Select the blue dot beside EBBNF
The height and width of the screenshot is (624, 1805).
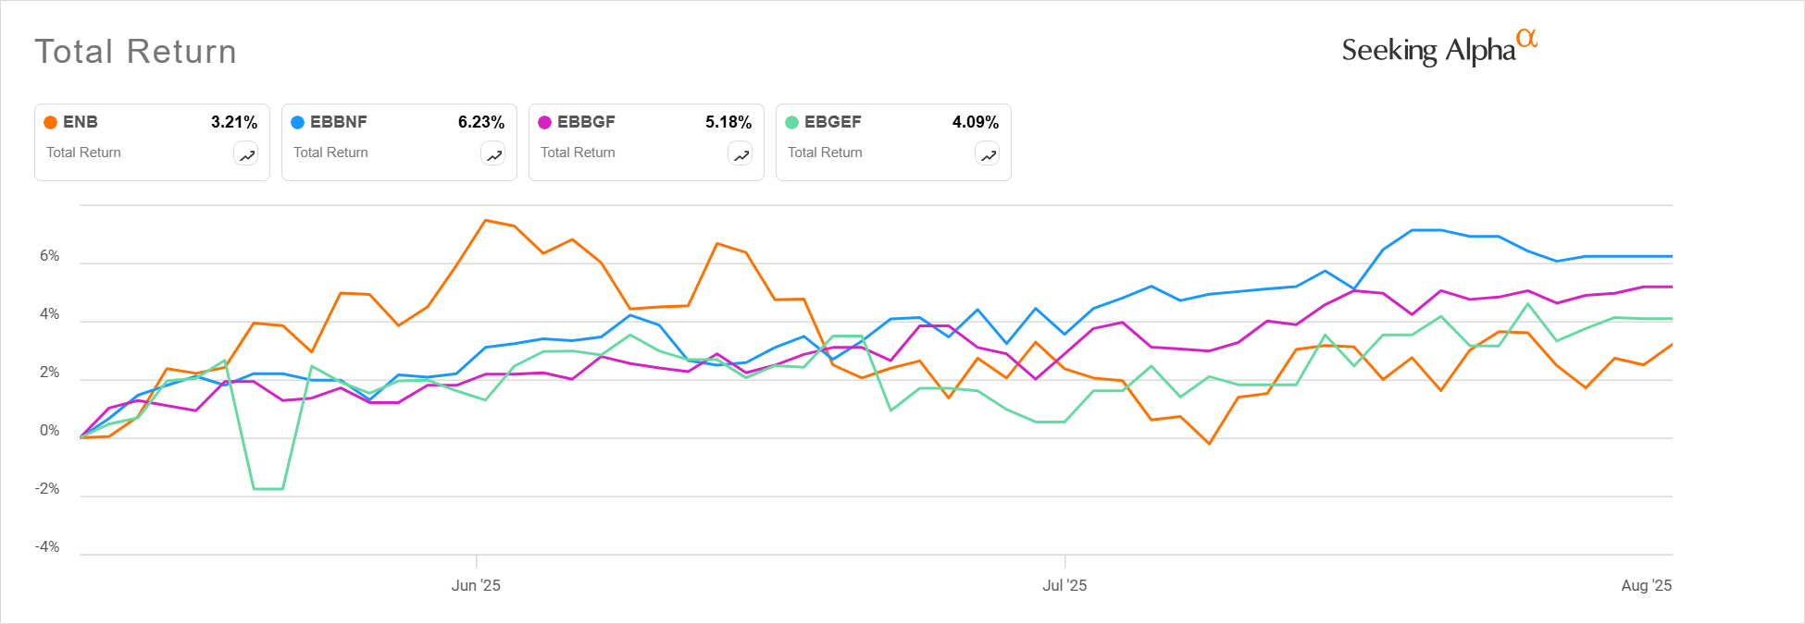[x=298, y=121]
